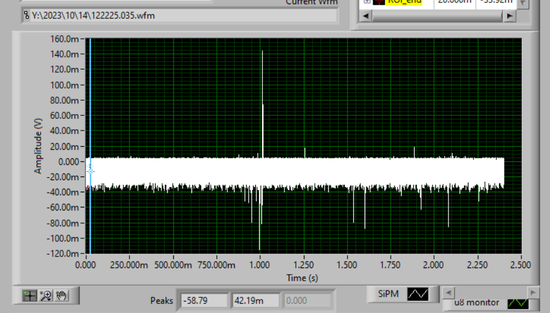Click the SiPM plot legend label
Screen dimensions: 550x313
pos(388,294)
